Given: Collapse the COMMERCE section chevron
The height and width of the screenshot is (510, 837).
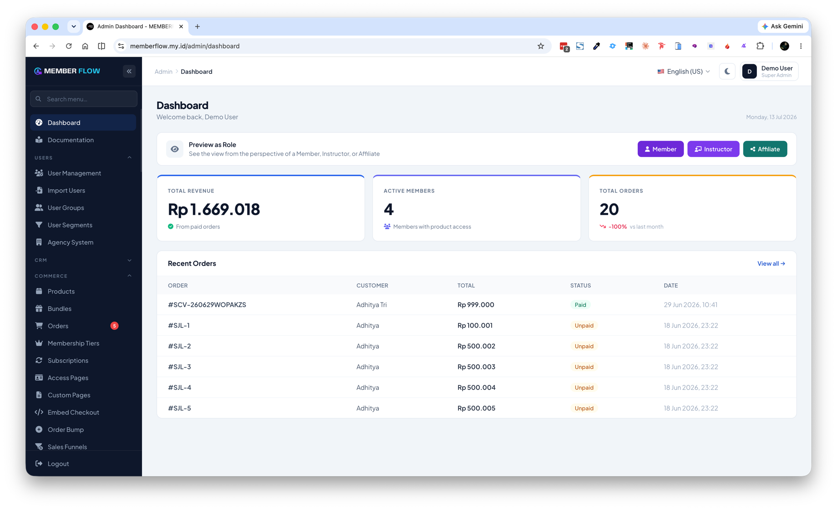Looking at the screenshot, I should (130, 276).
